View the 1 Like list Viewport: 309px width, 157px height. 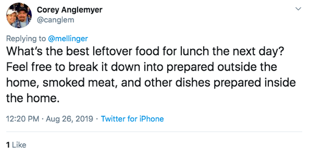16,145
